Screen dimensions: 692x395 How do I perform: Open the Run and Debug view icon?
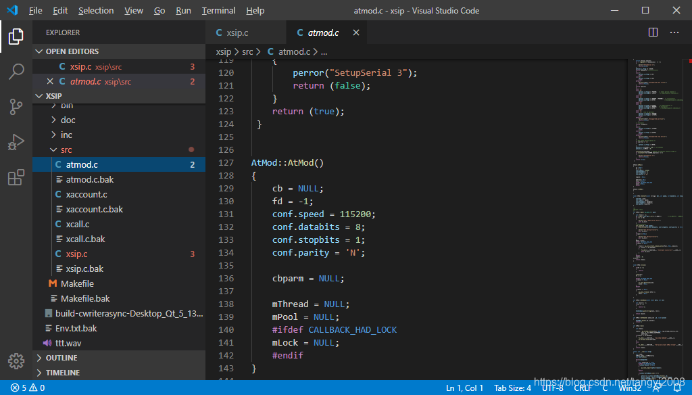pos(16,142)
